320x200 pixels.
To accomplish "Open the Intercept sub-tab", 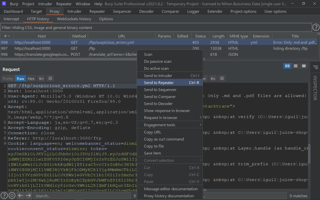I will coord(11,19).
